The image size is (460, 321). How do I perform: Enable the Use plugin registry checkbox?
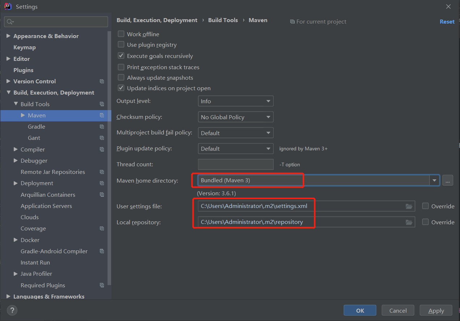(x=121, y=45)
